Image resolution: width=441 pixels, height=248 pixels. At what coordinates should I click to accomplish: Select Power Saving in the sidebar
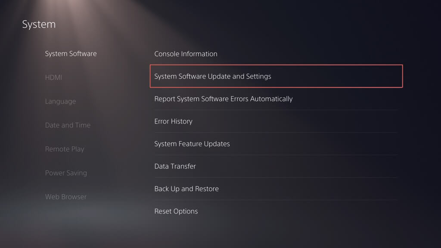(66, 173)
